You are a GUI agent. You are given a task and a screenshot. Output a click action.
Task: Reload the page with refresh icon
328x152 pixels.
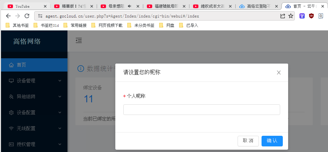click(27, 16)
